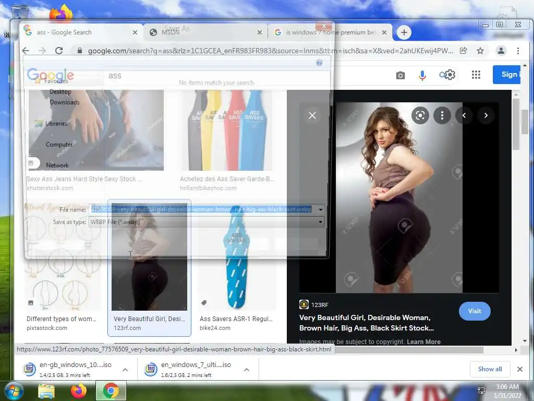The image size is (534, 401).
Task: Close the image preview panel
Action: point(312,115)
